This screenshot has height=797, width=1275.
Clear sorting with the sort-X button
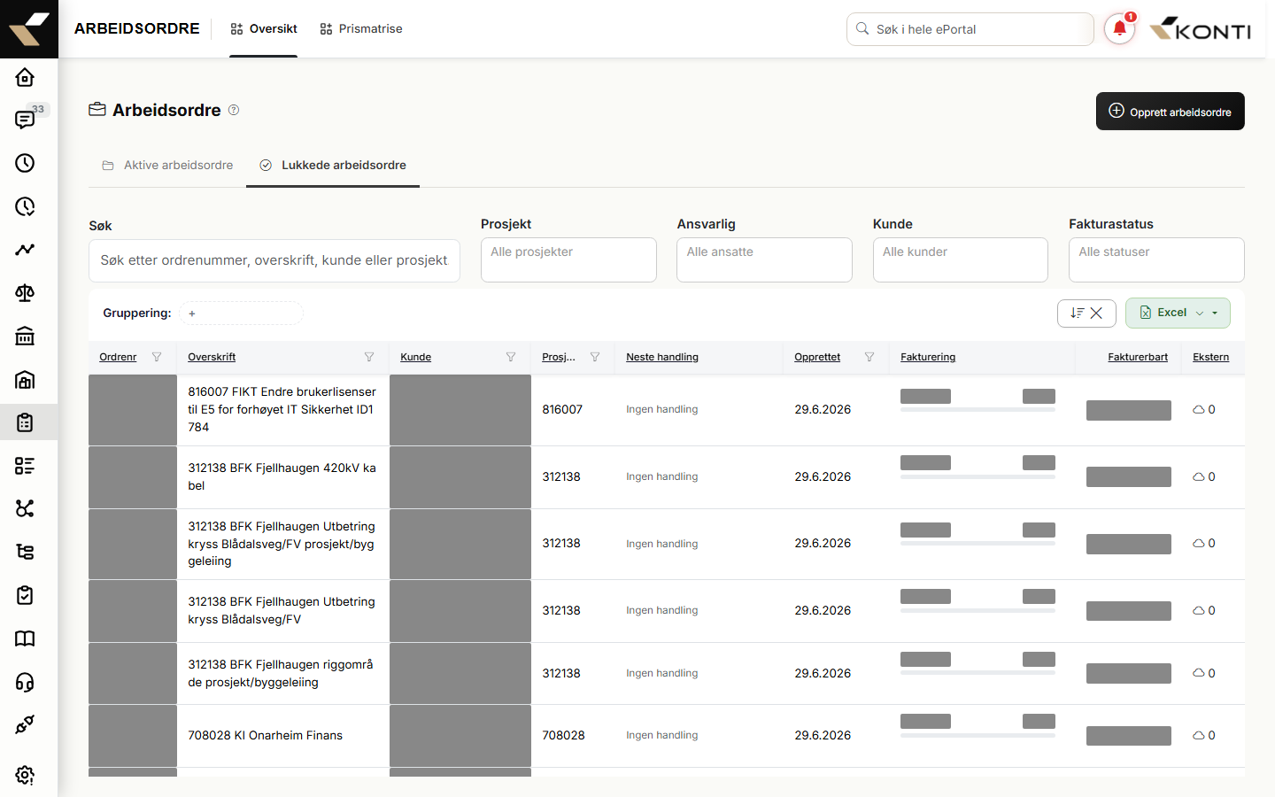1086,313
